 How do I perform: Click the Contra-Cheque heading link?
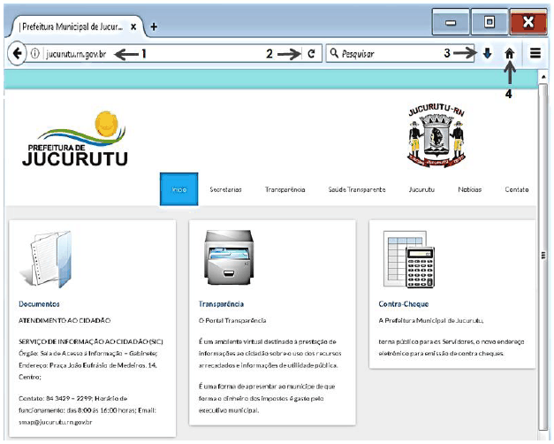tap(404, 303)
